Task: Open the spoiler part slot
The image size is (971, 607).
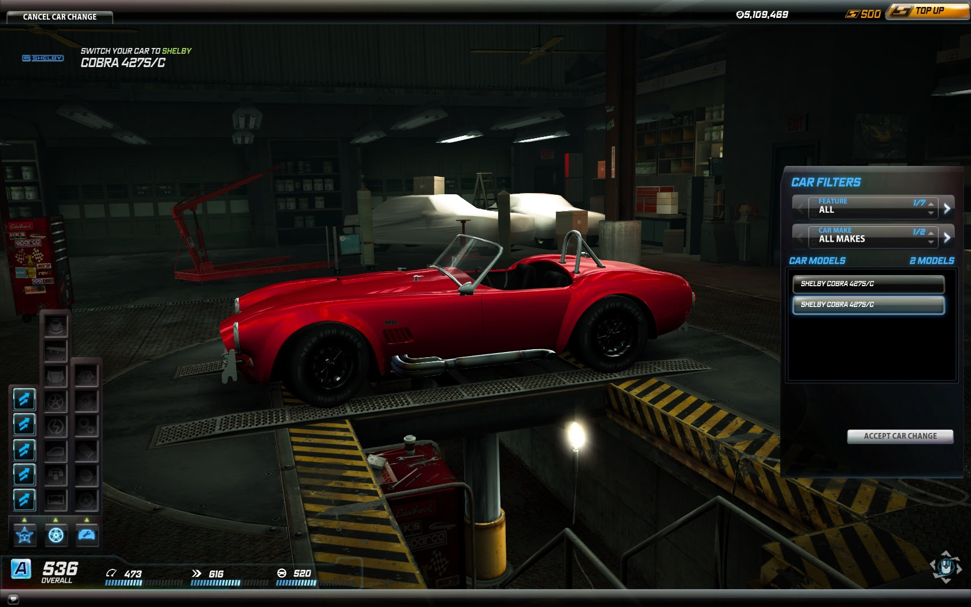Action: 56,351
